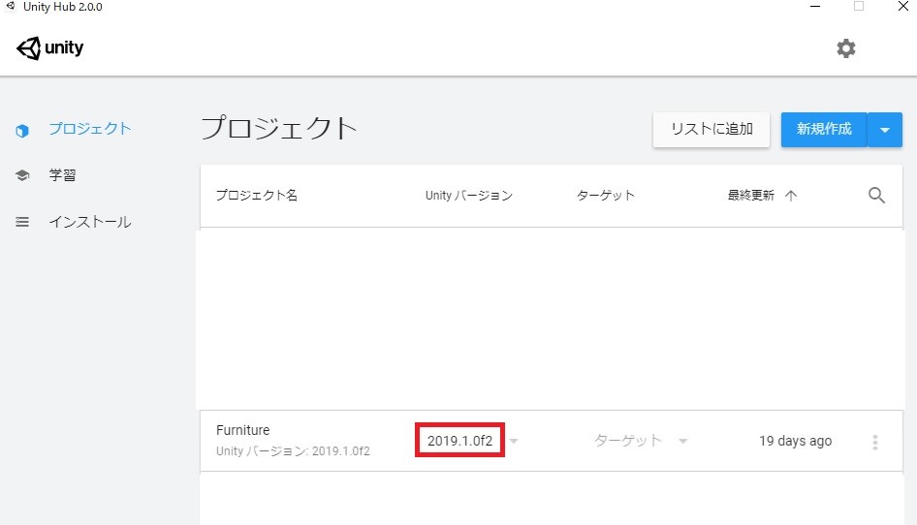The height and width of the screenshot is (525, 917).
Task: Click the Unity logo in header
Action: pos(49,47)
